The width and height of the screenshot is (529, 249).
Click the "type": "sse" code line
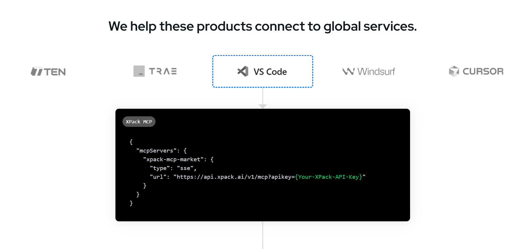(173, 168)
